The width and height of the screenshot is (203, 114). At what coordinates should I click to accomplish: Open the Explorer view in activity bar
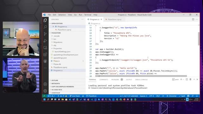(45, 20)
